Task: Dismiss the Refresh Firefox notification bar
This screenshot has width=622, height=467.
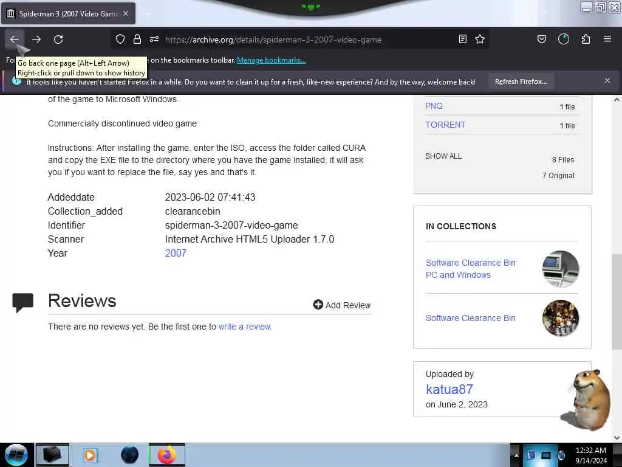Action: (607, 81)
